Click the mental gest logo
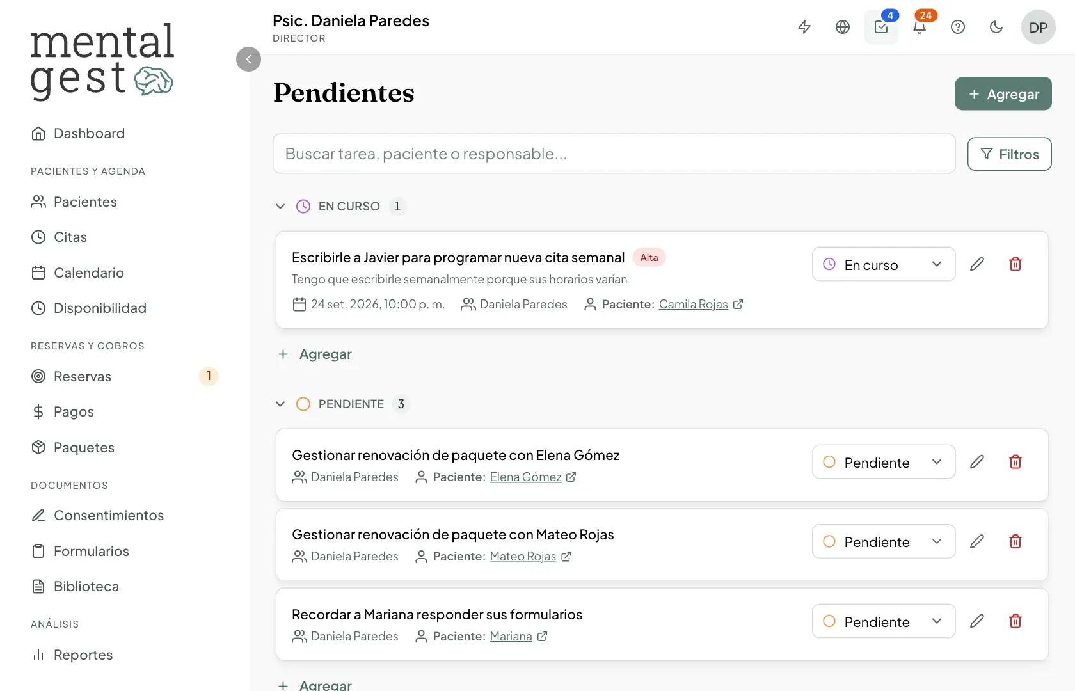This screenshot has height=691, width=1075. click(x=102, y=61)
